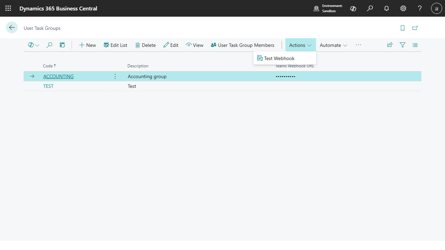The image size is (445, 250).
Task: Open the ACCOUNTING task group record
Action: pos(58,76)
